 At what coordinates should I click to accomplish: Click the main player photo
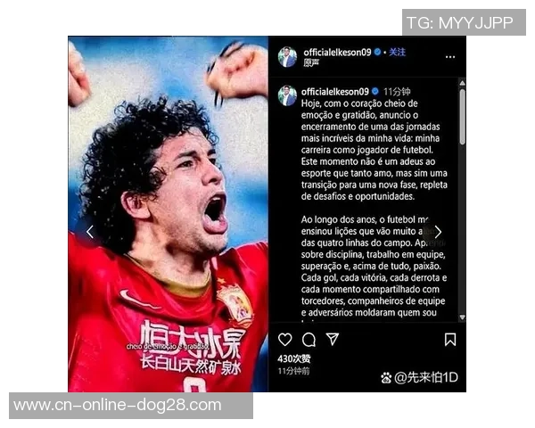pos(168,214)
